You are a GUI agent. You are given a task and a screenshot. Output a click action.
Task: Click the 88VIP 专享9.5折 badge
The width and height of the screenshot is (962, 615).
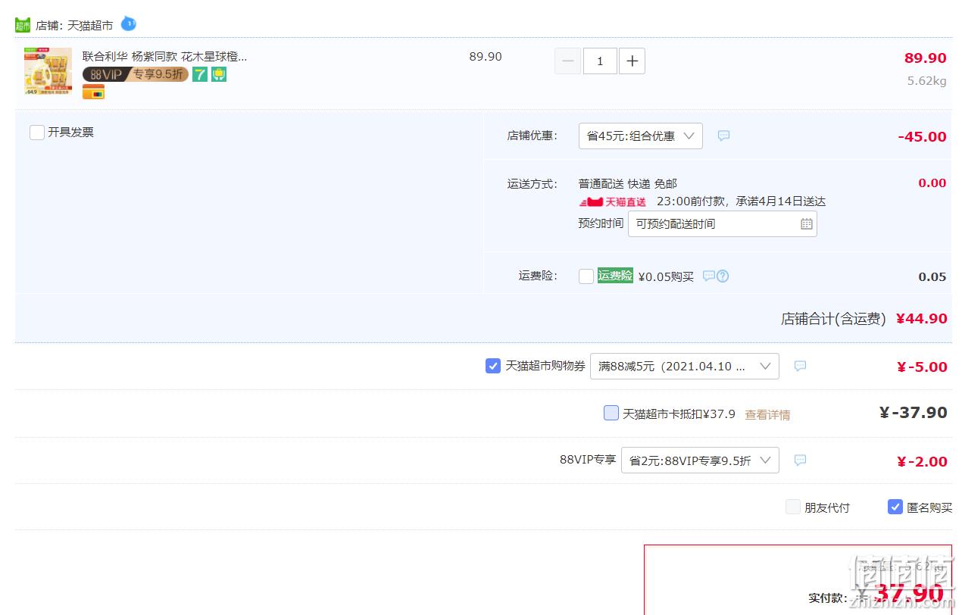pos(135,74)
